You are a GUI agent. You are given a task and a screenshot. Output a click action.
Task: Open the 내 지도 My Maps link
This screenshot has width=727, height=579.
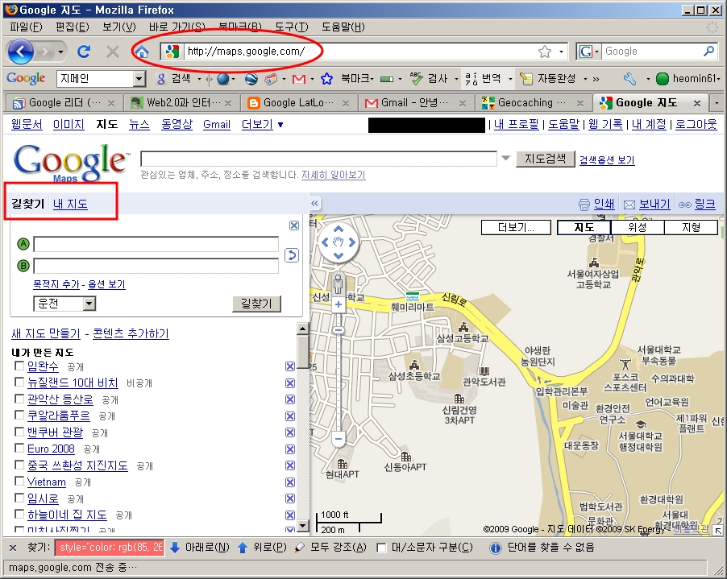70,204
